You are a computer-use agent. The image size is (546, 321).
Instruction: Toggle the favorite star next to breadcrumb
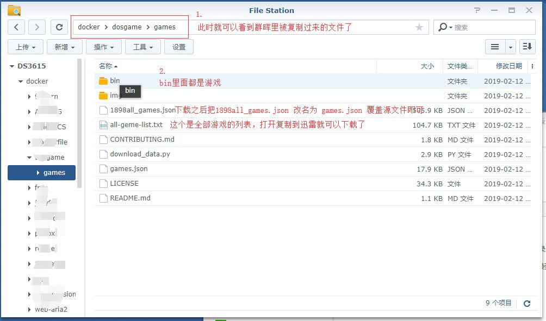(419, 27)
